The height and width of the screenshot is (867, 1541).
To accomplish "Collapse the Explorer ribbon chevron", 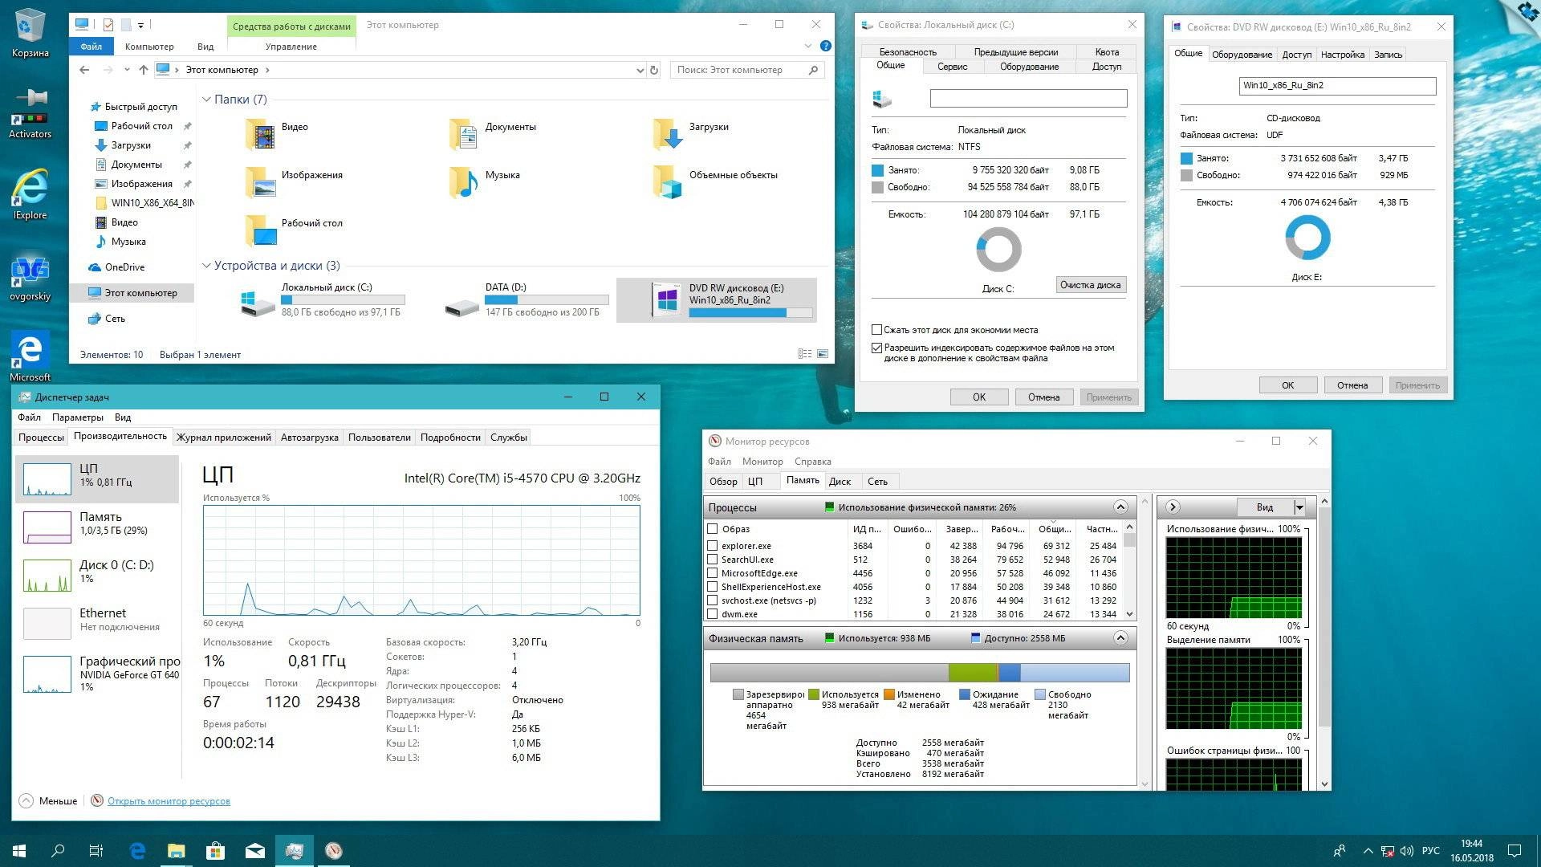I will (808, 46).
